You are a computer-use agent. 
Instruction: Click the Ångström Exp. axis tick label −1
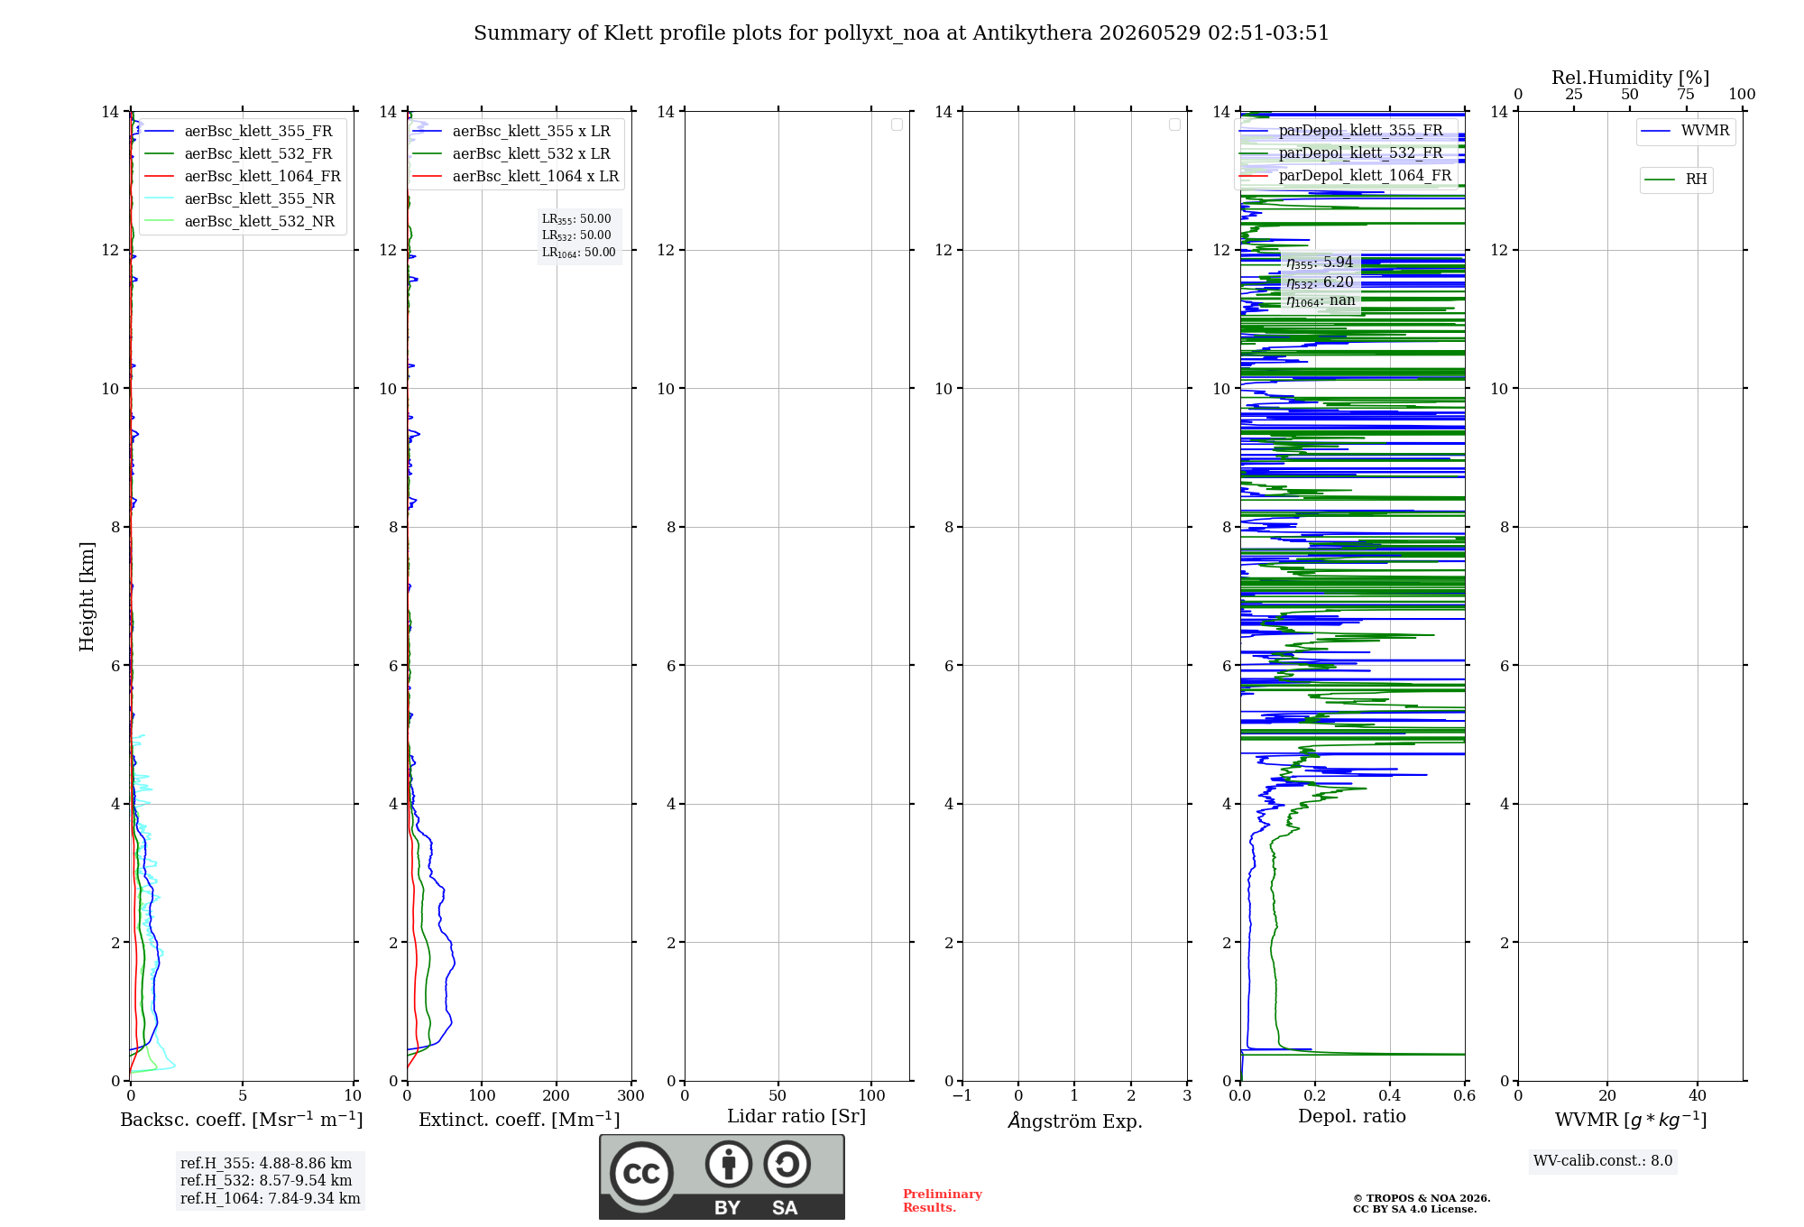pos(962,1095)
